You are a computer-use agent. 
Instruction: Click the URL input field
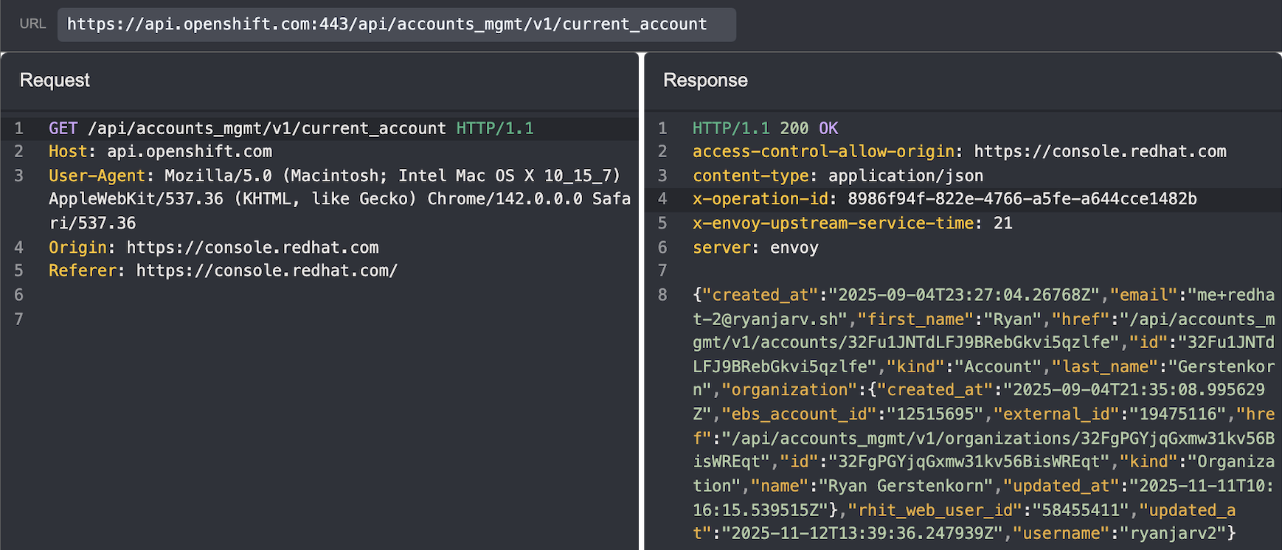click(x=396, y=24)
